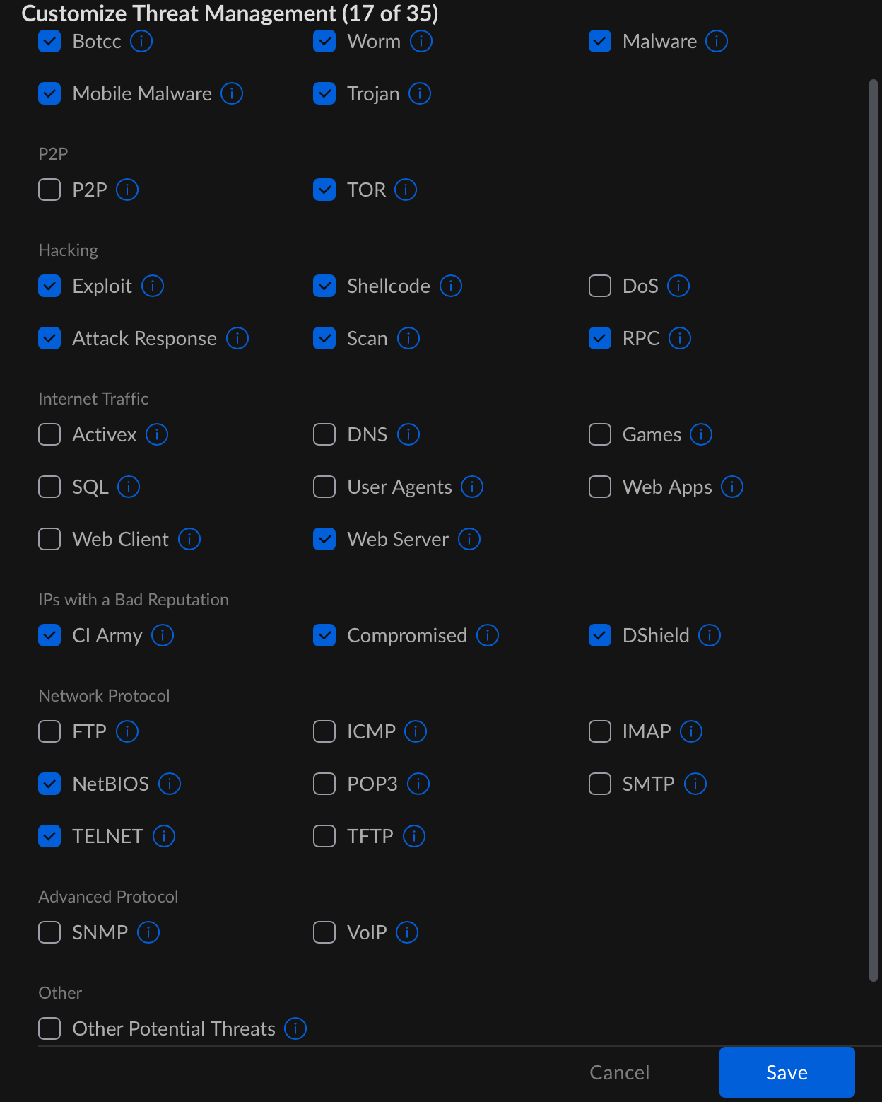Uncheck the Malware checkbox

tap(600, 42)
